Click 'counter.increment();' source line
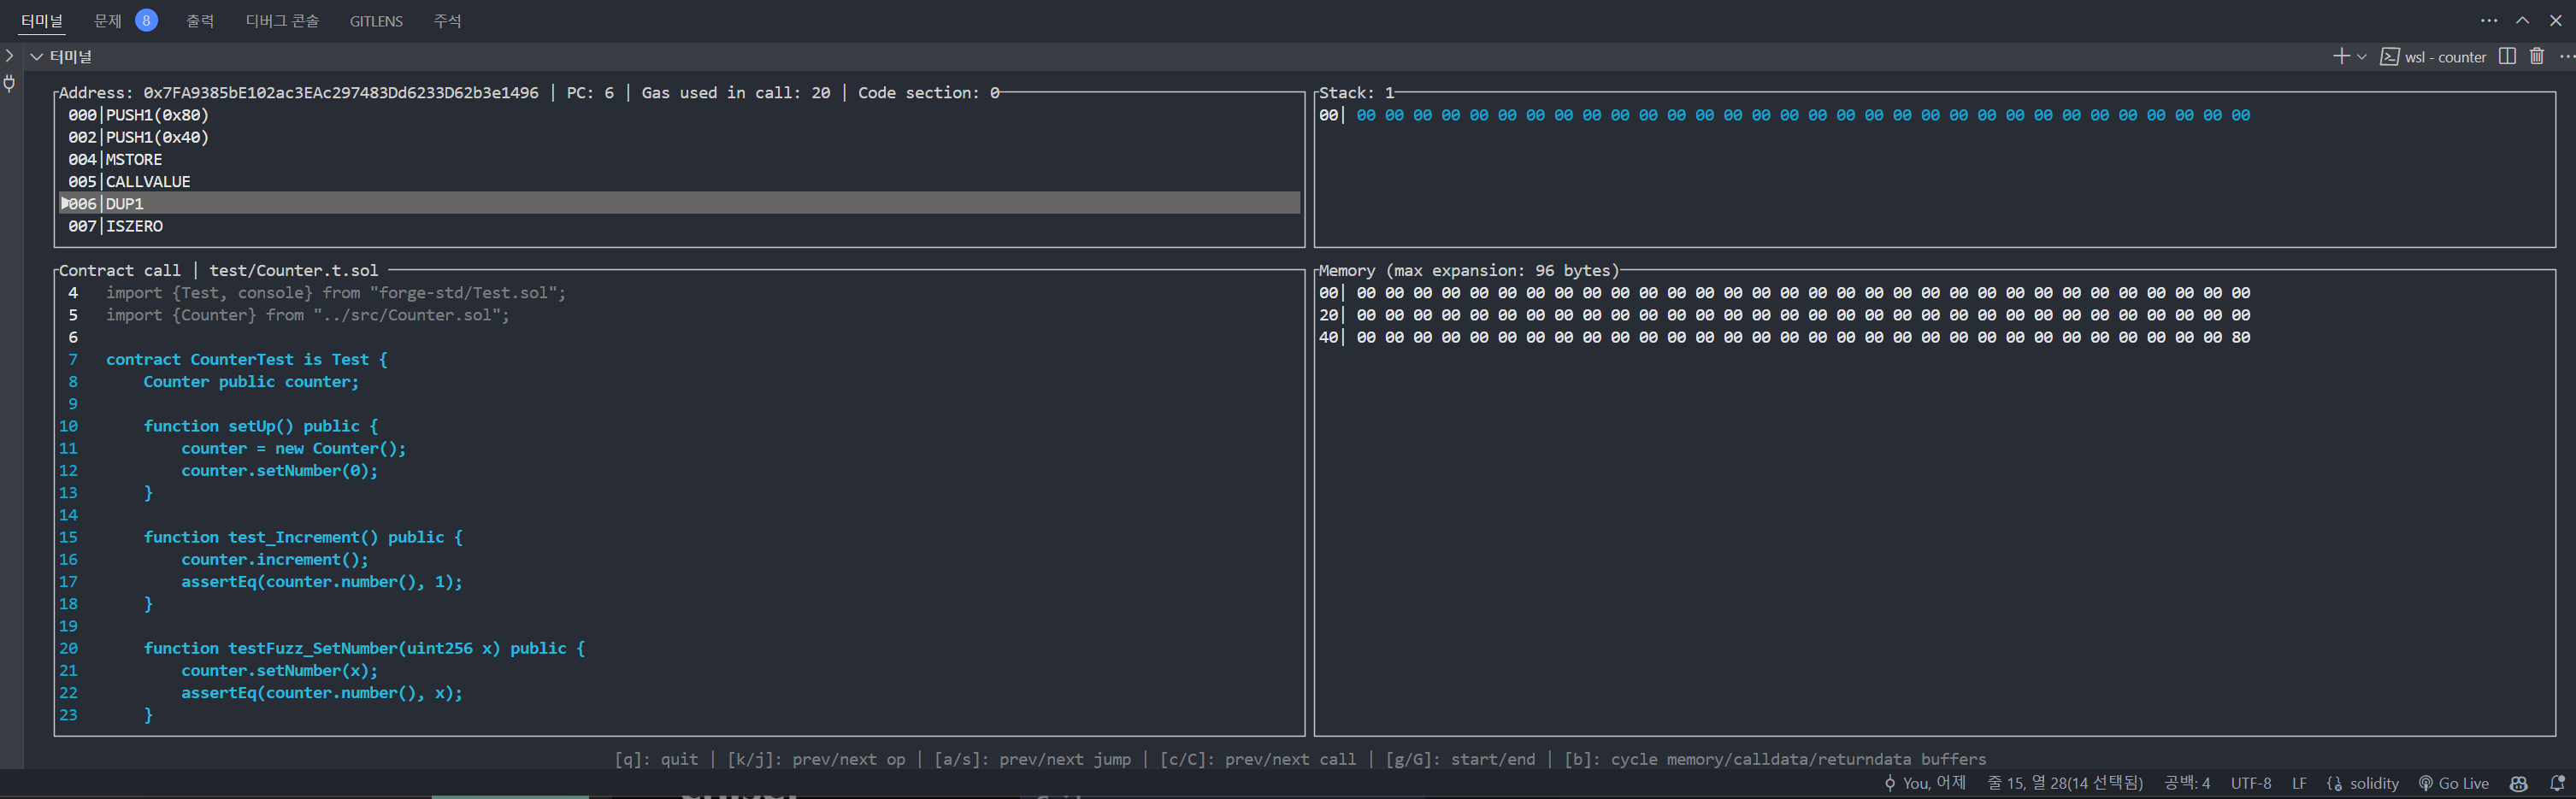 [275, 560]
